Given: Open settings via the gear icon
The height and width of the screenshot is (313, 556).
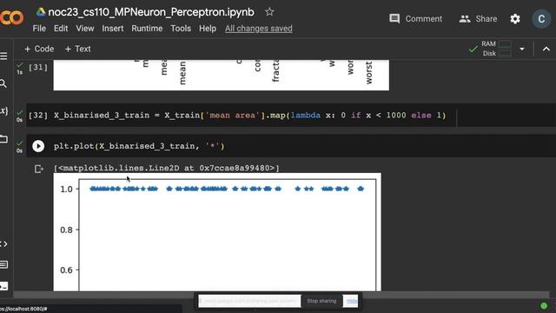Looking at the screenshot, I should click(515, 19).
